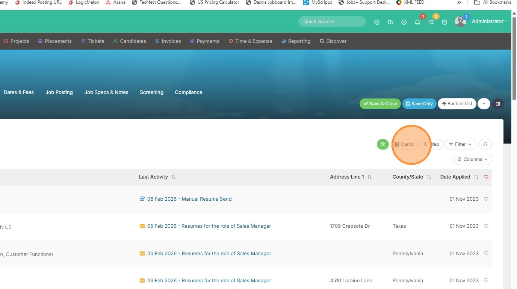Refresh the applicant list

click(485, 144)
